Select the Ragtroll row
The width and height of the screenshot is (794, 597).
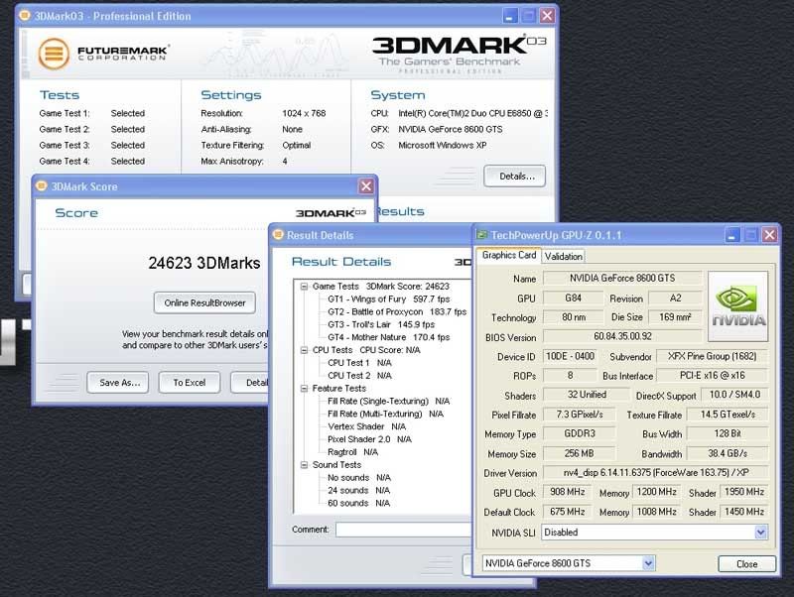pyautogui.click(x=352, y=452)
